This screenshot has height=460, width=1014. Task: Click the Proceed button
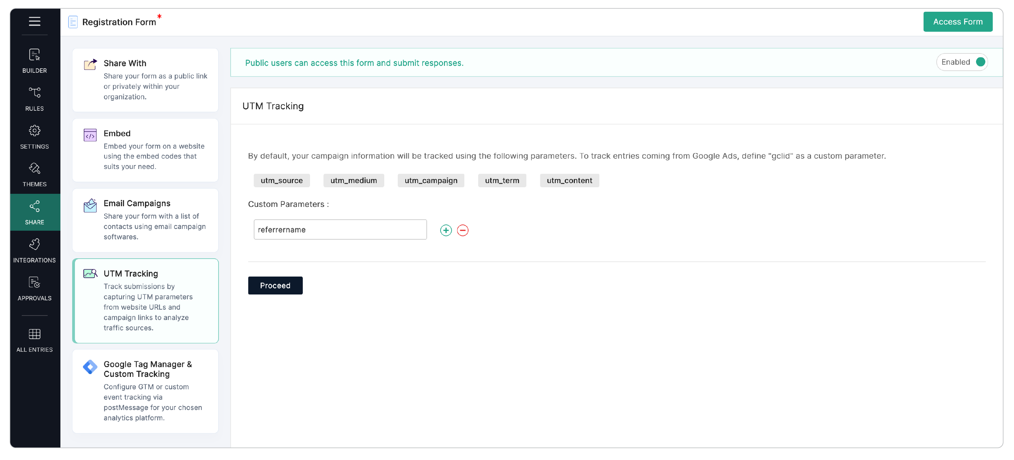click(275, 286)
